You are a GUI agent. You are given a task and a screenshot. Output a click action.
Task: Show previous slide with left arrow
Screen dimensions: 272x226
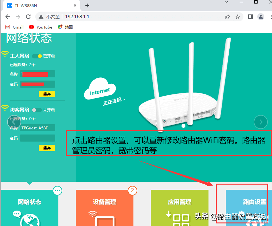tap(14, 122)
